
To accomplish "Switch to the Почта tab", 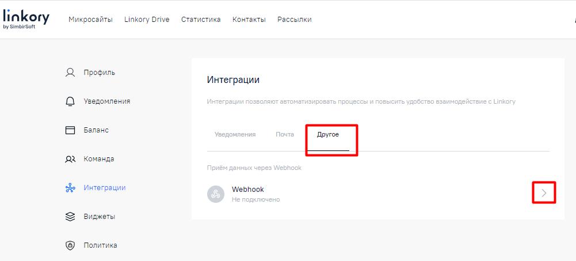I will [x=285, y=135].
